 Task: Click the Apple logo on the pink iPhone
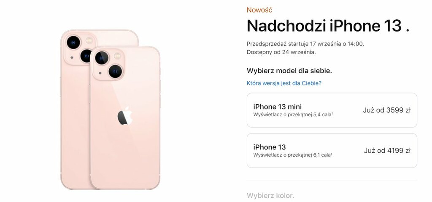coord(125,116)
